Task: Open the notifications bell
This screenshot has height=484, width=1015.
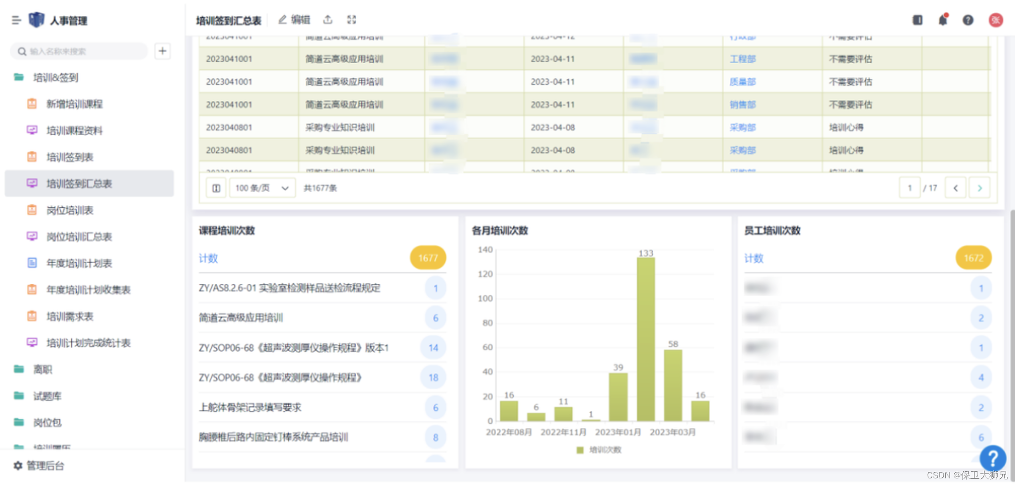Action: (x=943, y=20)
